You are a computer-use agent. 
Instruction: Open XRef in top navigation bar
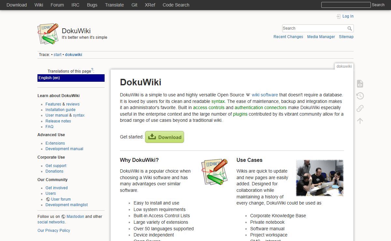pos(150,5)
